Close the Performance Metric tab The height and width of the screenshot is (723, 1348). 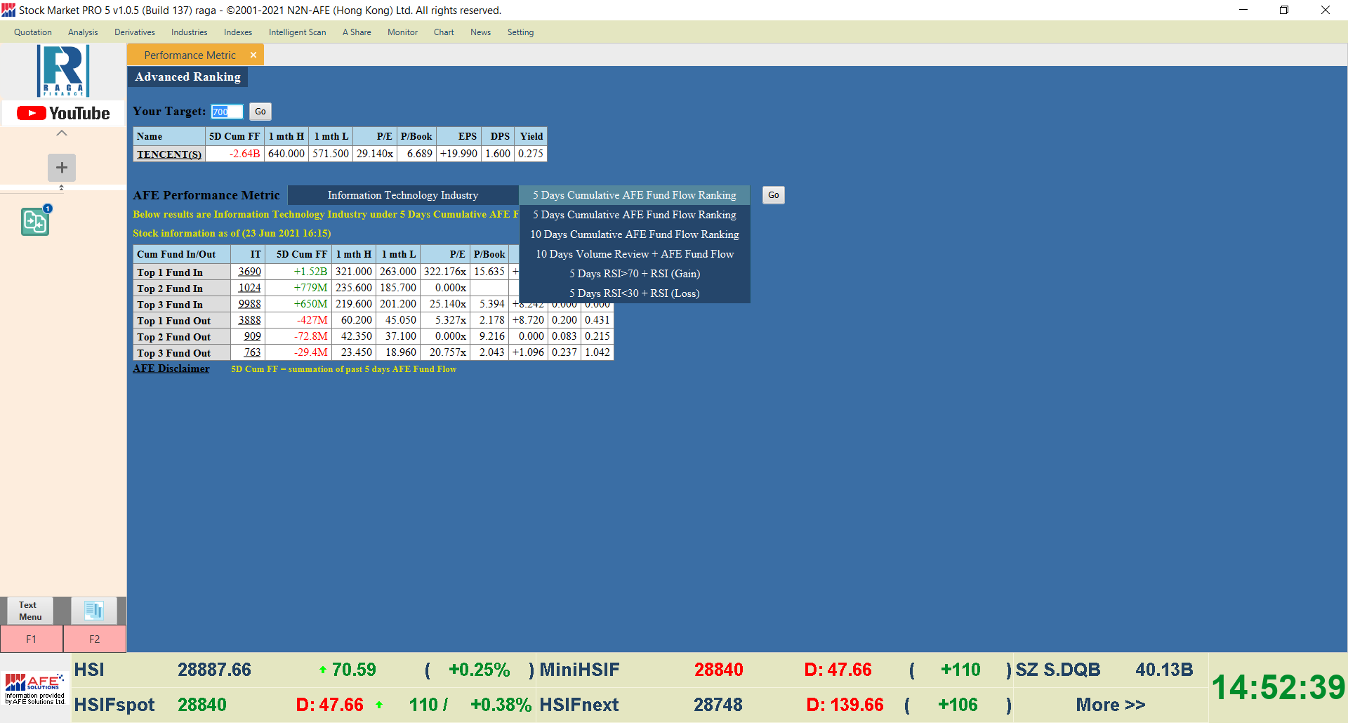coord(253,55)
